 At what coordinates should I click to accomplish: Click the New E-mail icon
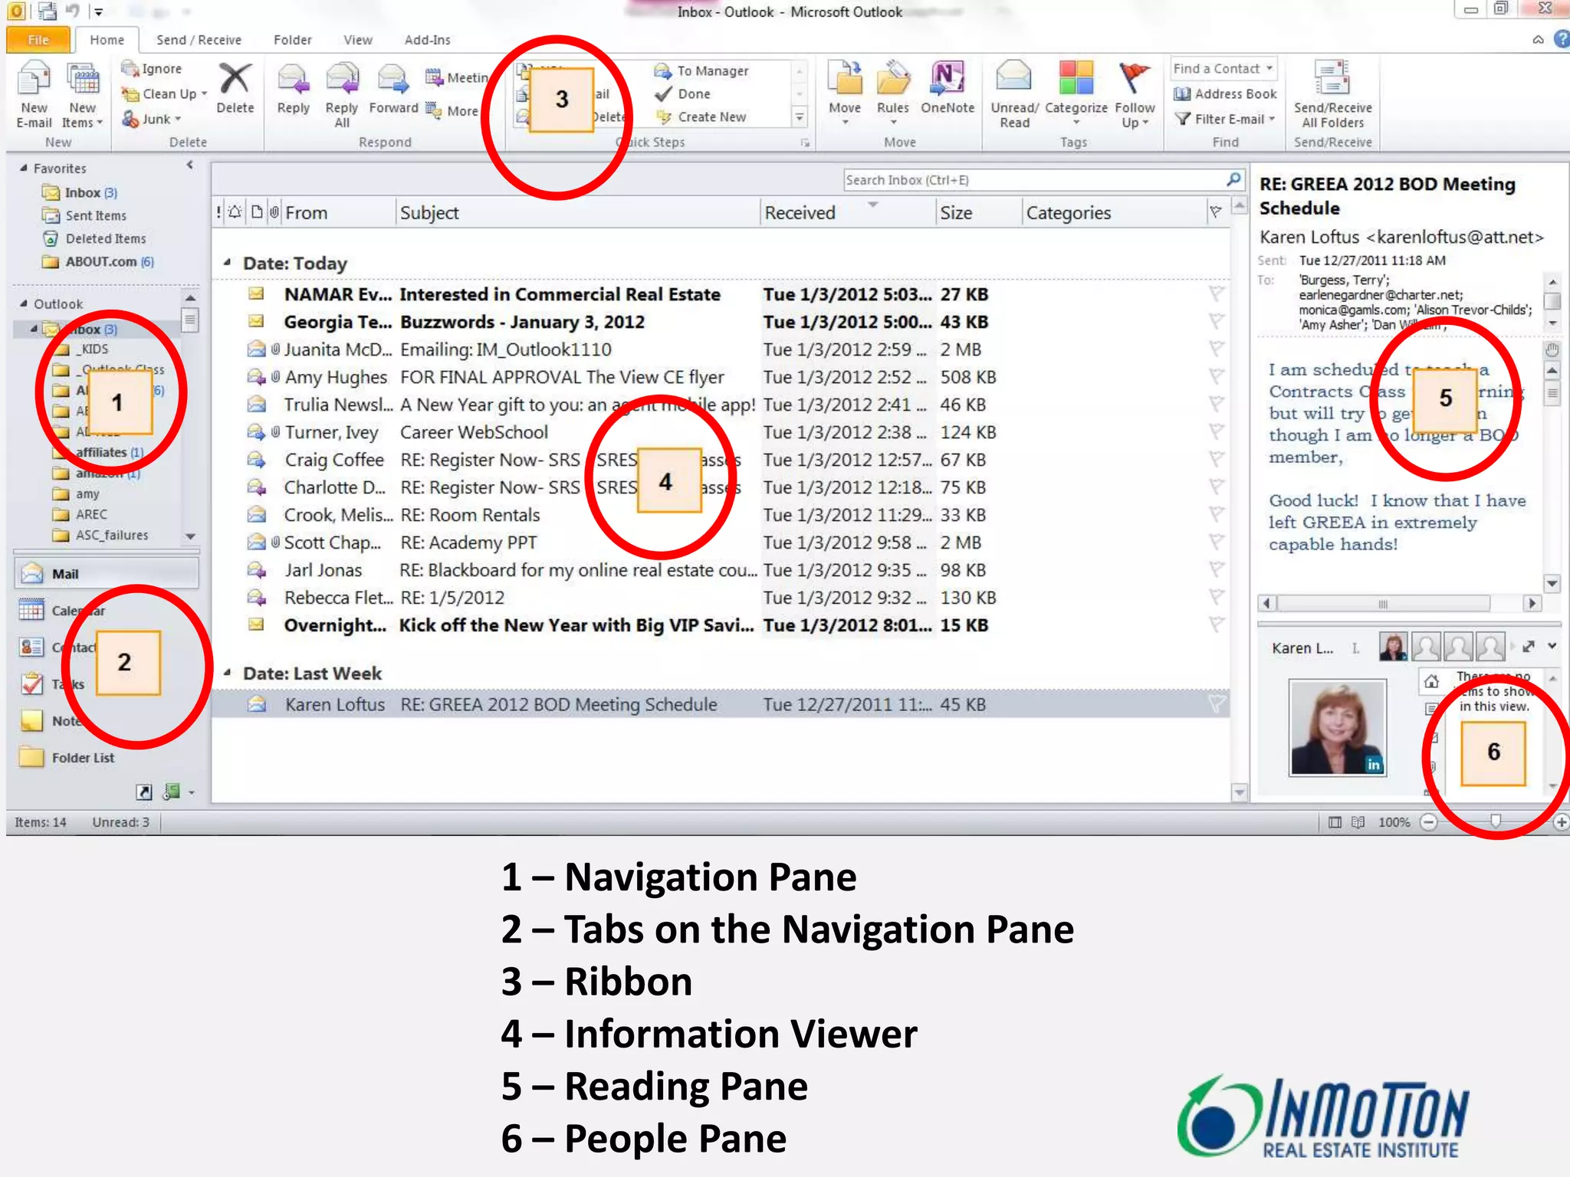(34, 79)
